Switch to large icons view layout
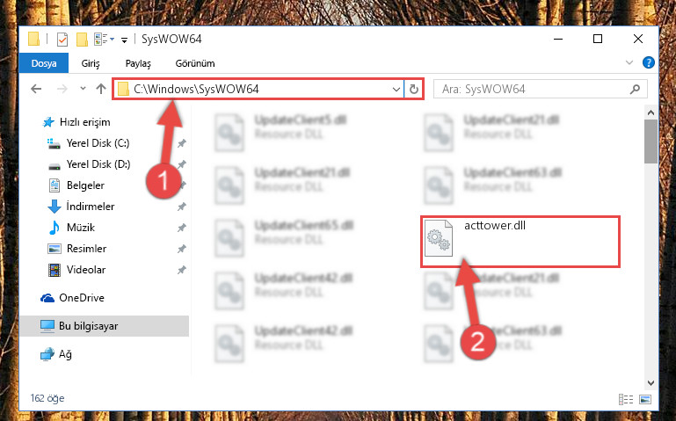 pyautogui.click(x=645, y=399)
